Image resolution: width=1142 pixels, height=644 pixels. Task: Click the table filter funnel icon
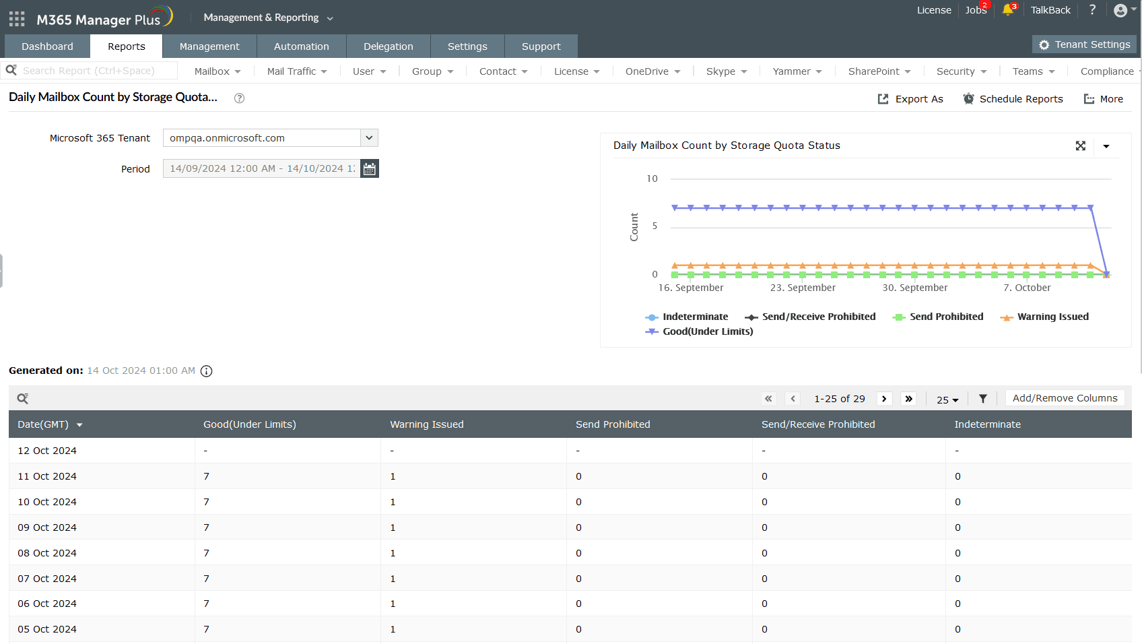[x=982, y=399]
